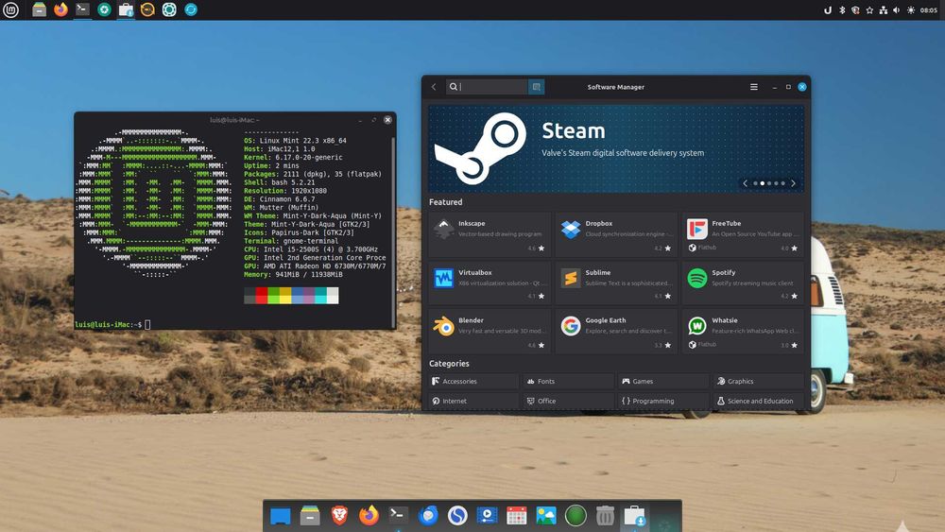Go back in Software Manager
The width and height of the screenshot is (945, 532).
coord(434,87)
